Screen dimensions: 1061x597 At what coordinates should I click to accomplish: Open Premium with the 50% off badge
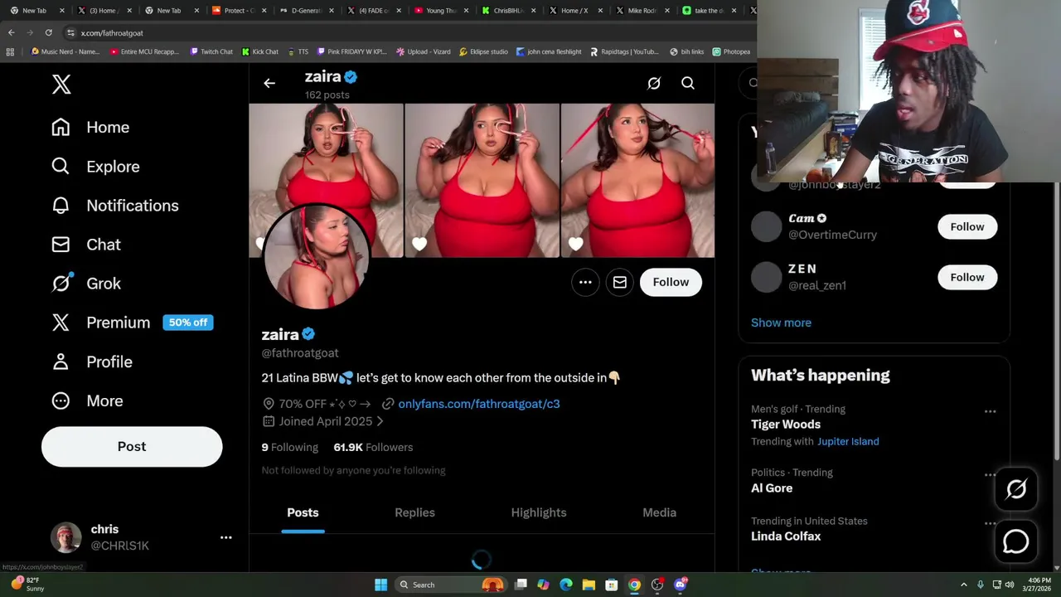pyautogui.click(x=132, y=323)
